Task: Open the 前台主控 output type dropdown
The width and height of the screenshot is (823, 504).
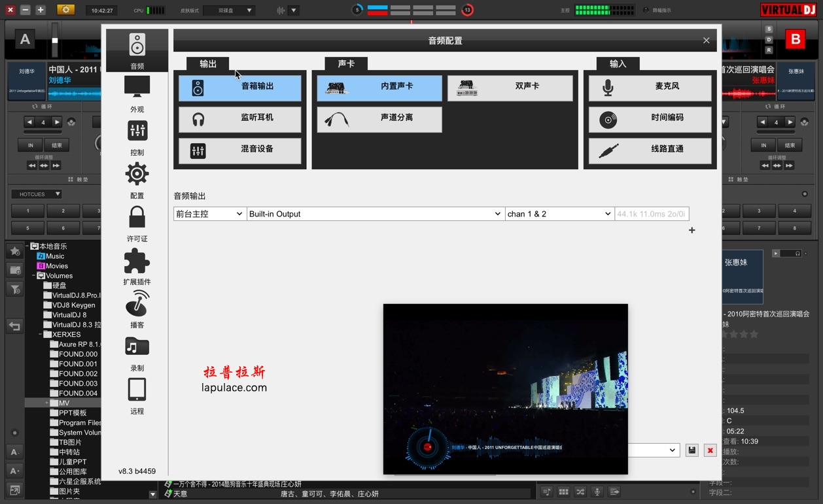Action: 209,214
